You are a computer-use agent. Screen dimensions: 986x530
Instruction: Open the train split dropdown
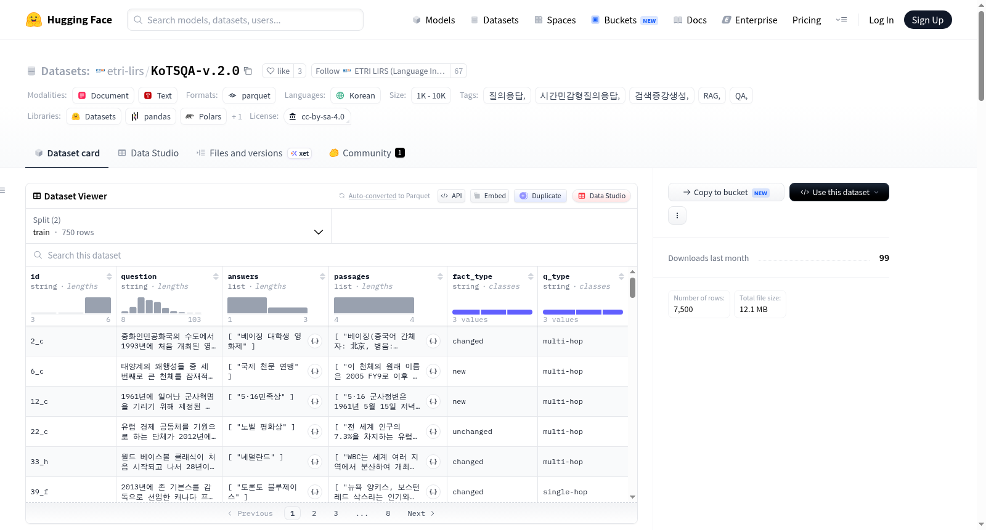tap(178, 226)
